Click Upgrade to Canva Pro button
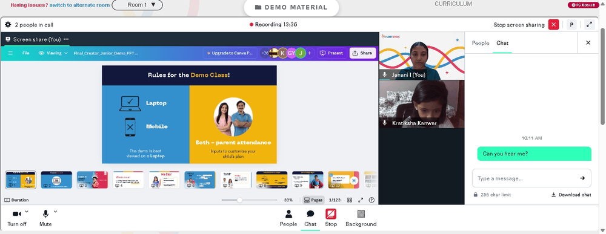 [x=230, y=53]
